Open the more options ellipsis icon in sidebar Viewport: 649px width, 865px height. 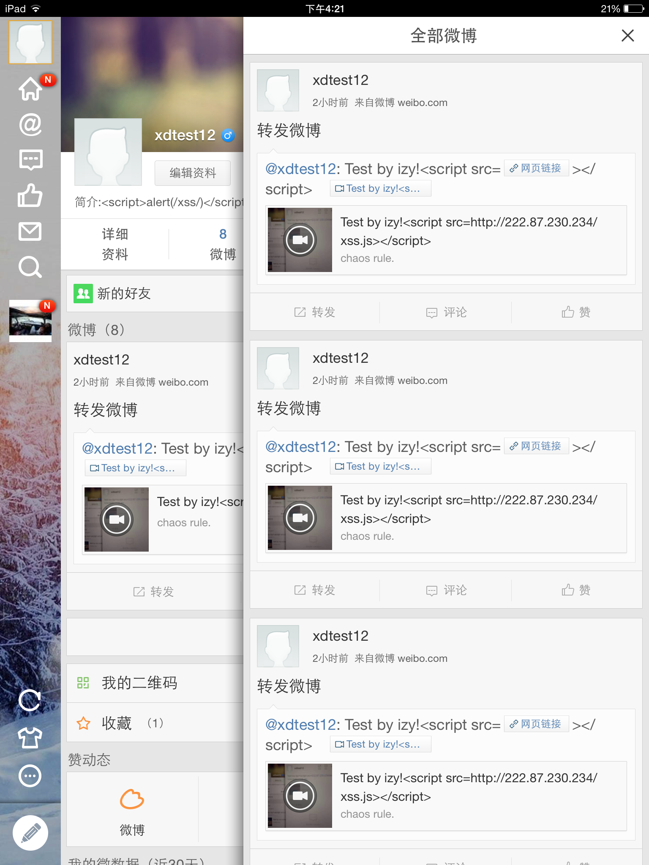click(x=30, y=776)
